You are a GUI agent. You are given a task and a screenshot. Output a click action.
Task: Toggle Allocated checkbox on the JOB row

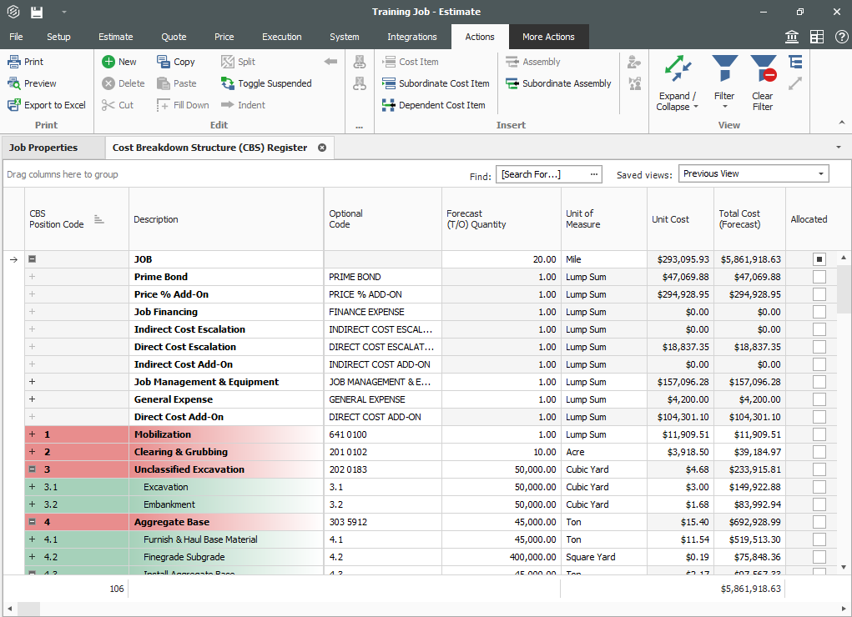pos(819,258)
